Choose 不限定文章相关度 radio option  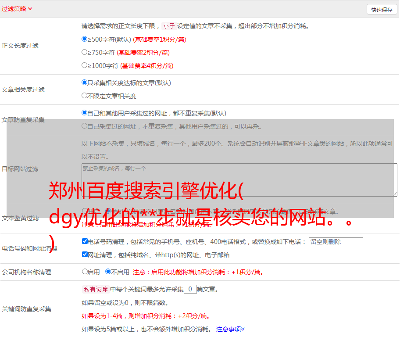point(84,96)
